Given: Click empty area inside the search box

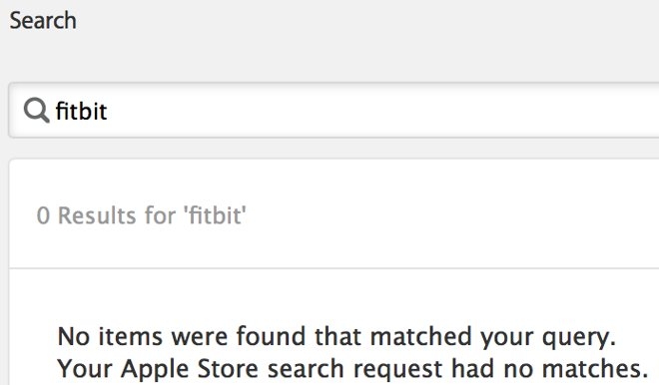Looking at the screenshot, I should (x=378, y=111).
